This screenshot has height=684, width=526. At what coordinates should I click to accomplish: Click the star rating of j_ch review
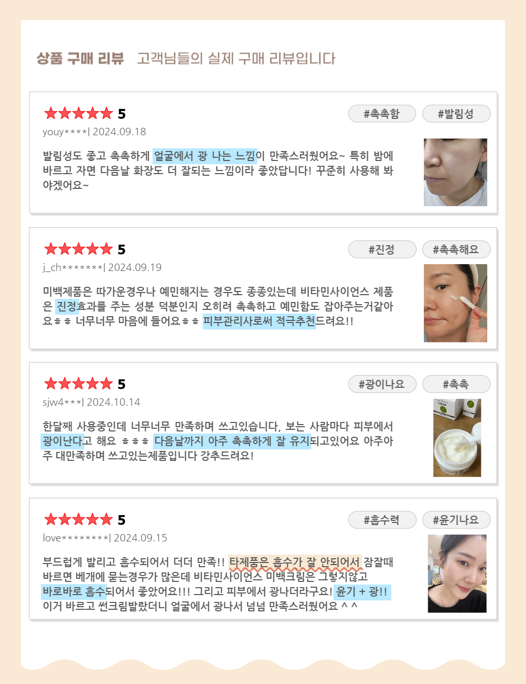[78, 249]
